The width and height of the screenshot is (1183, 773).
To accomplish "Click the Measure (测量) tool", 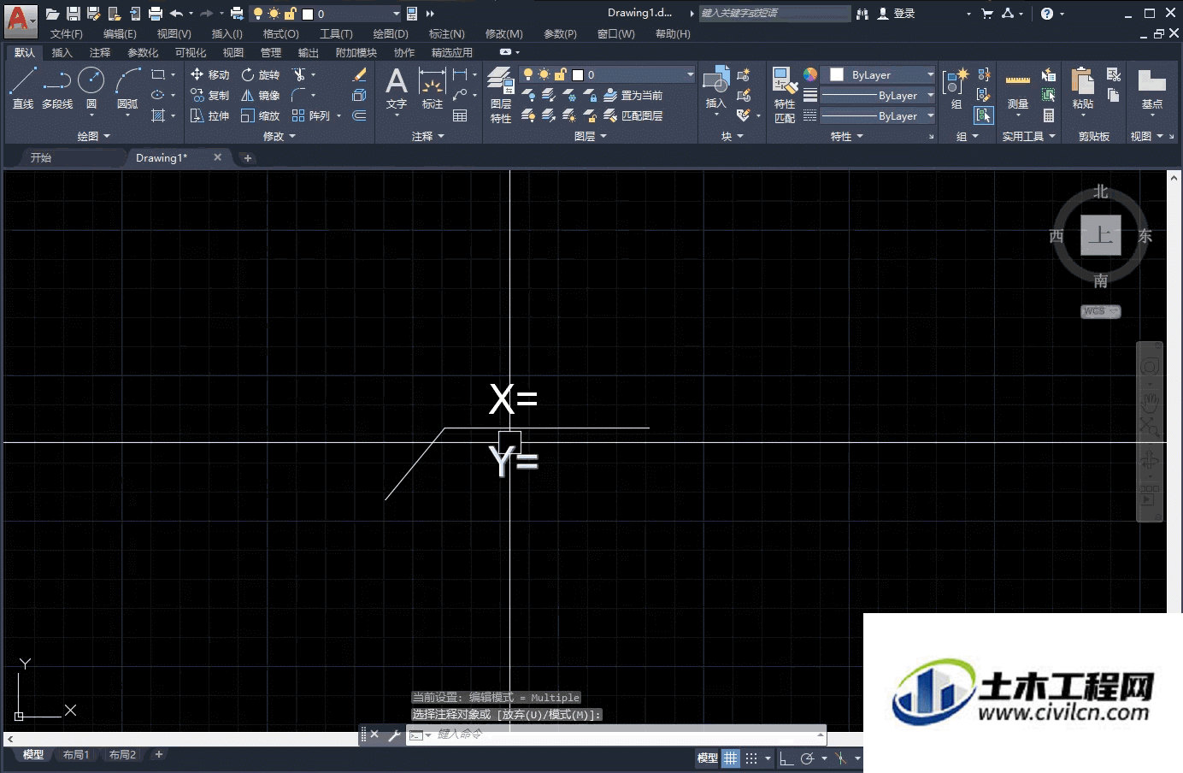I will click(1017, 88).
